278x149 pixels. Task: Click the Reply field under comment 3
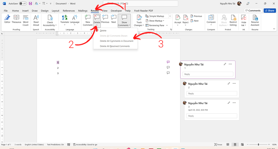pos(212,116)
